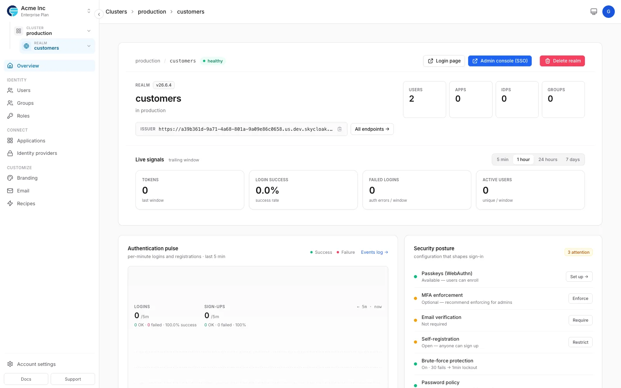Expand the production cluster dropdown
The height and width of the screenshot is (388, 621).
click(x=89, y=31)
